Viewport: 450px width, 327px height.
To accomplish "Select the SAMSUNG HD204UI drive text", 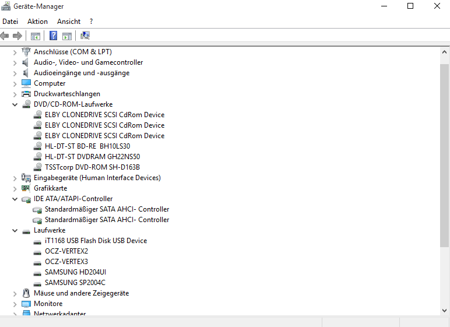I will coord(75,272).
